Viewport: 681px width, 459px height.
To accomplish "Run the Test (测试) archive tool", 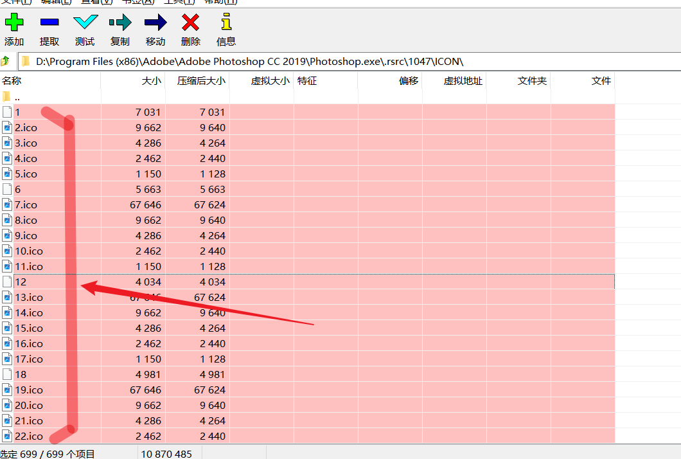I will coord(85,23).
